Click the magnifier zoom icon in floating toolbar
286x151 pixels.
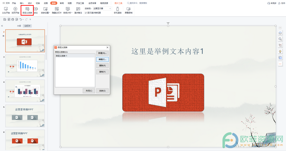pos(280,39)
